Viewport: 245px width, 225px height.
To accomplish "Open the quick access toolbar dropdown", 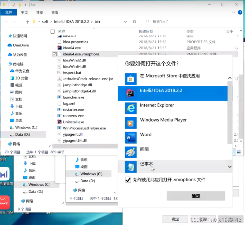I will [x=25, y=5].
